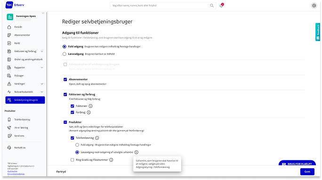
Task: Click the Foreningen Xpres organization icon
Action: (10, 17)
